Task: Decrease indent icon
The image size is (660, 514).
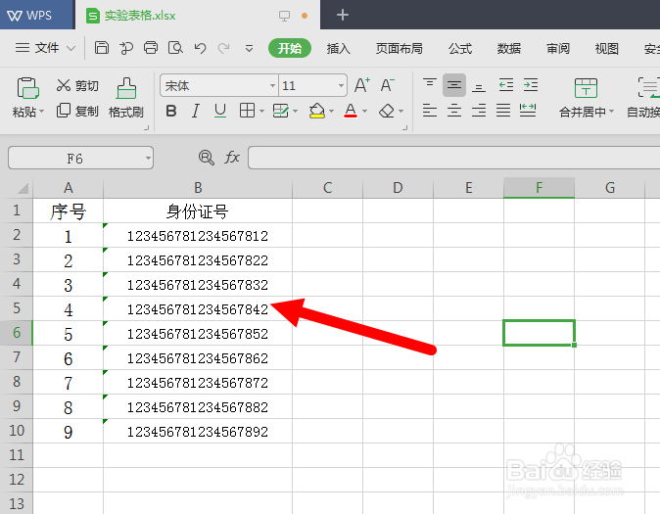Action: click(x=506, y=84)
